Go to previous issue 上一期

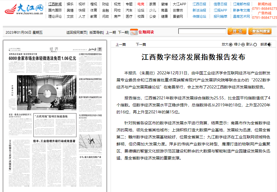(111, 32)
